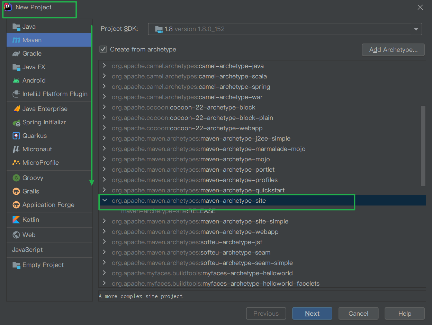The image size is (432, 325).
Task: Expand maven-archetype-quickstart node
Action: point(104,190)
